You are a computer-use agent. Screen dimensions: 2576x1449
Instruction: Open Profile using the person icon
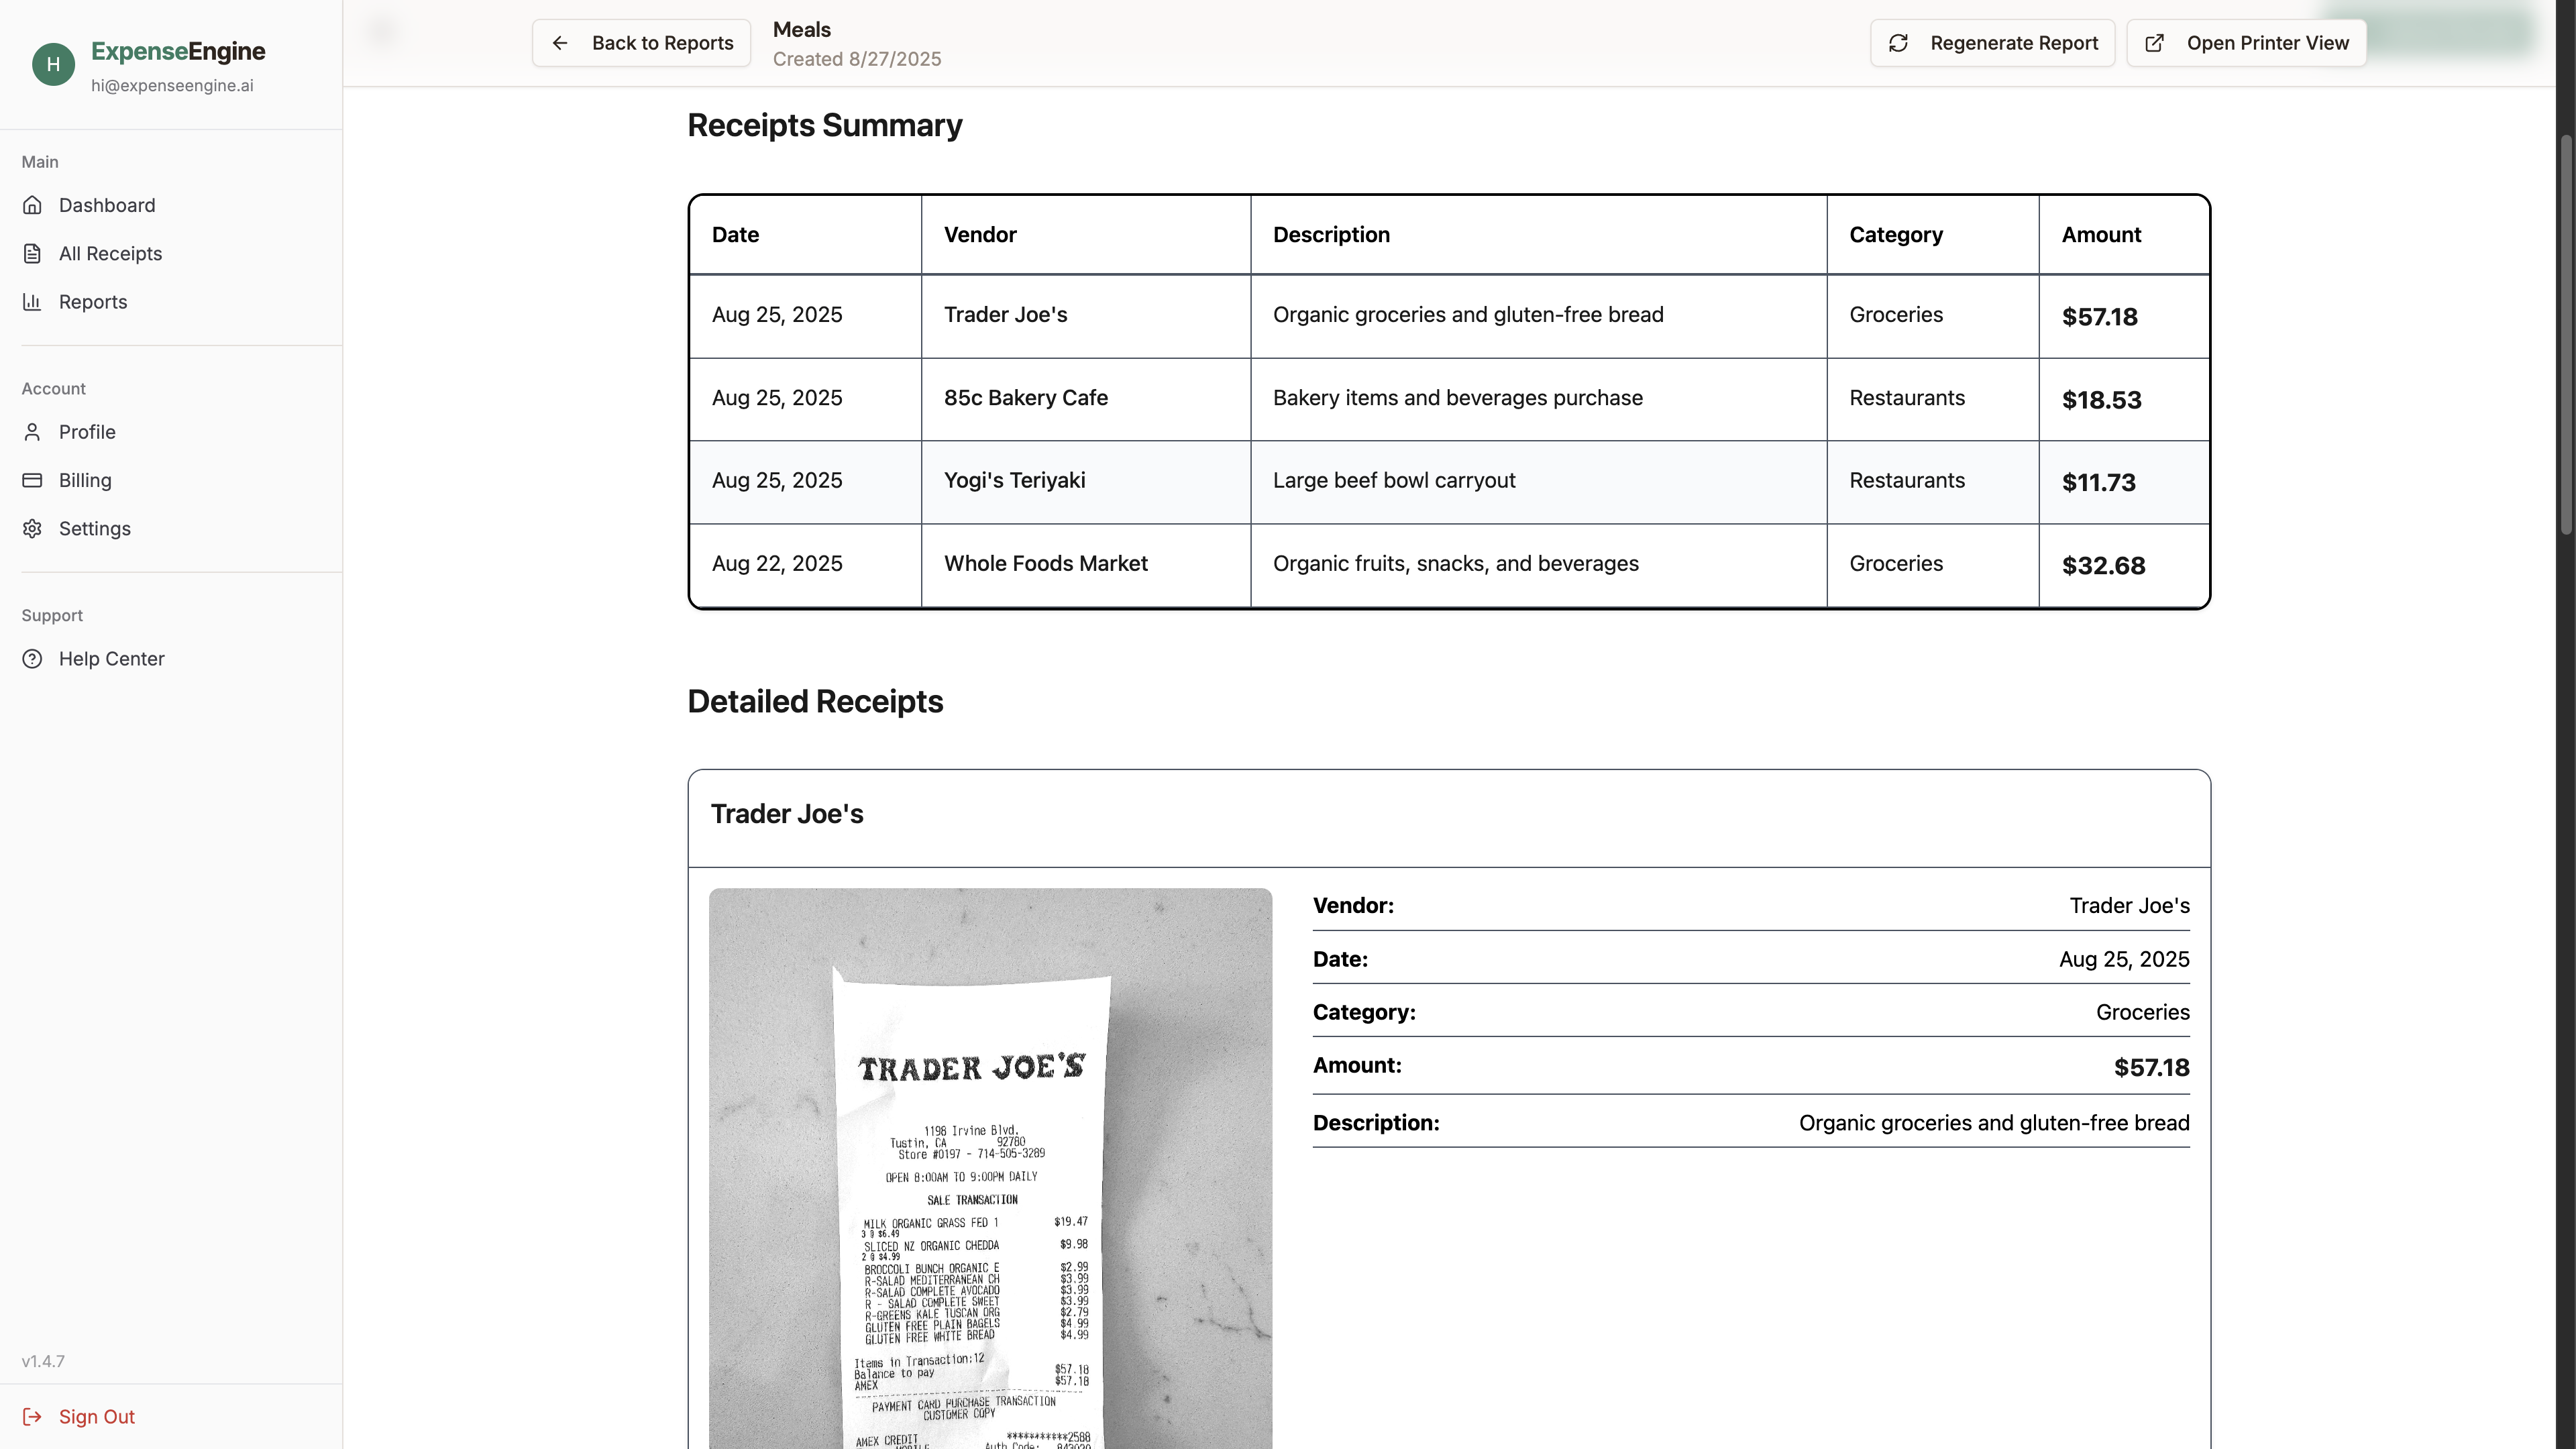click(33, 432)
